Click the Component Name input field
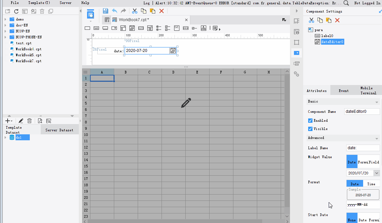The height and width of the screenshot is (223, 382). coord(362,111)
